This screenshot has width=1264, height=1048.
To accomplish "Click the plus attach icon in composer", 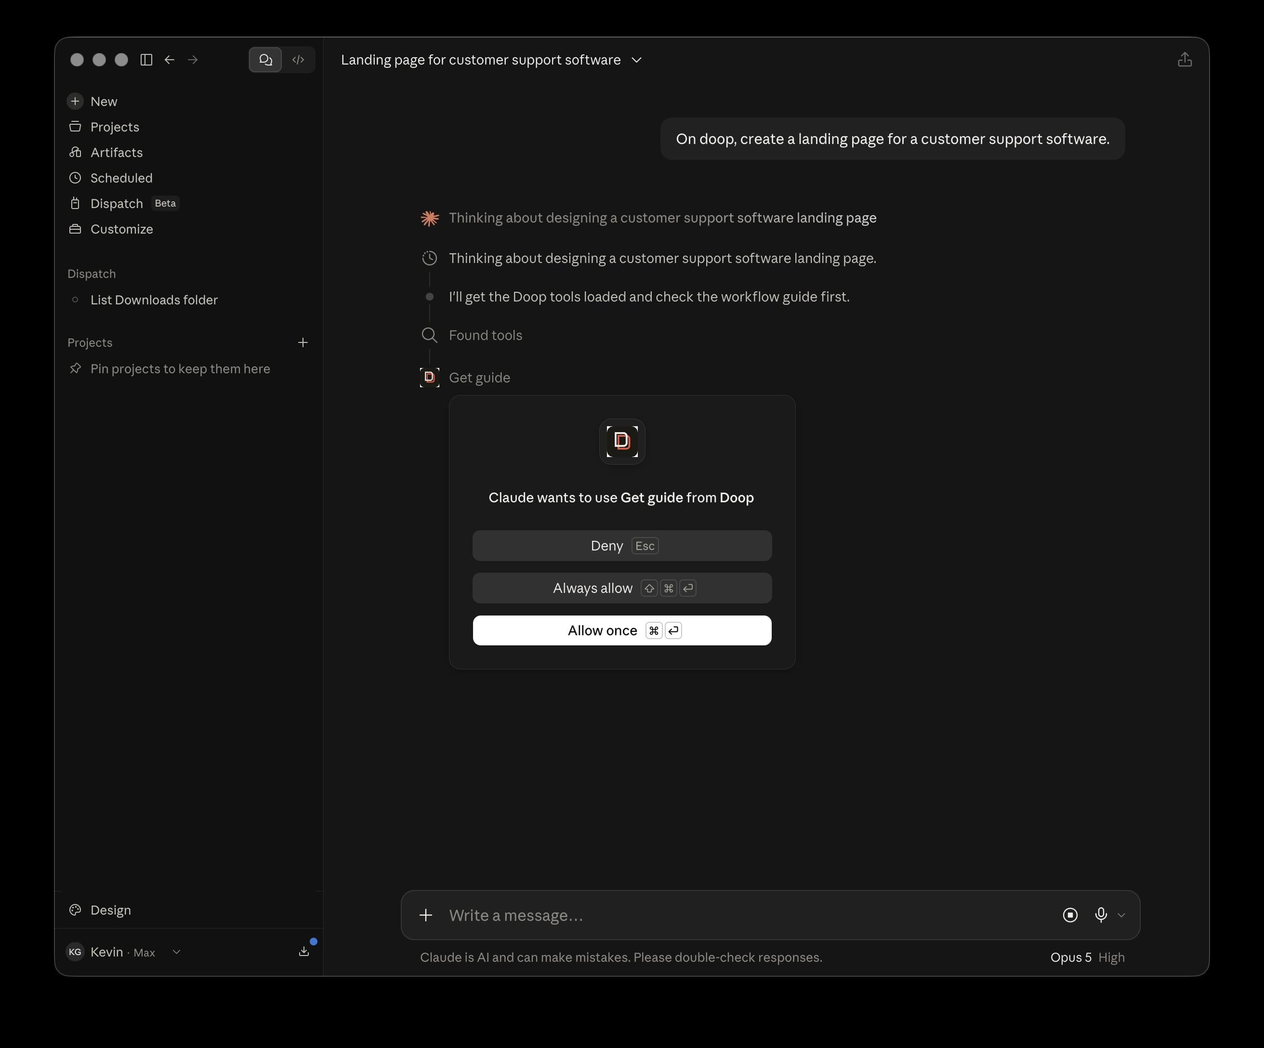I will tap(425, 915).
